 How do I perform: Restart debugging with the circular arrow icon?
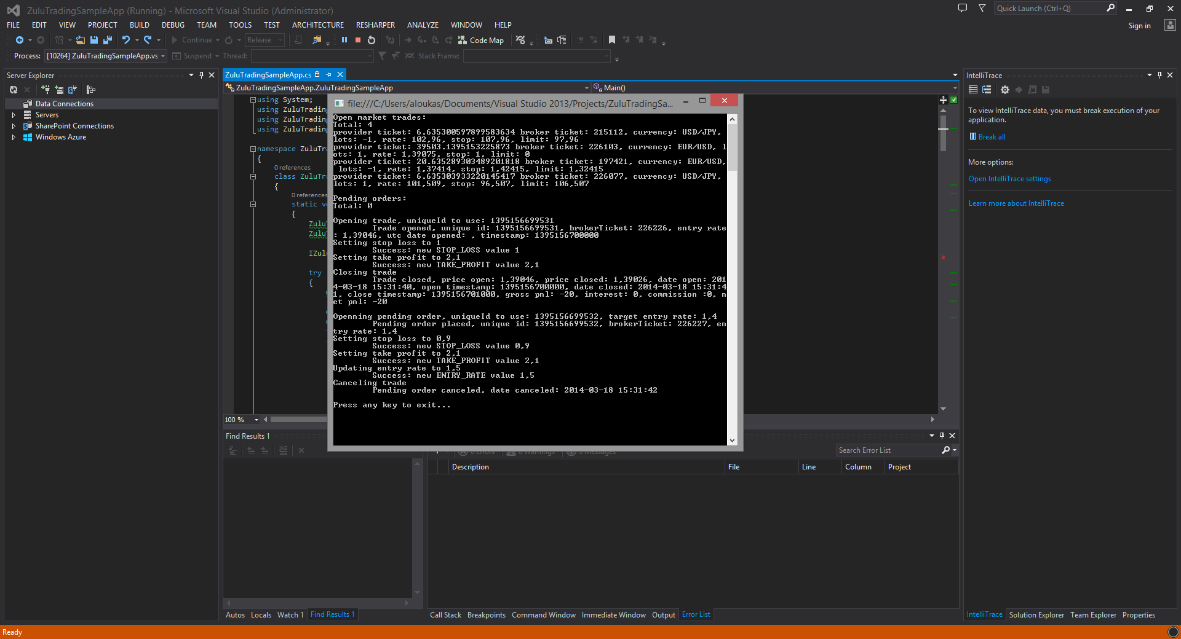[372, 40]
